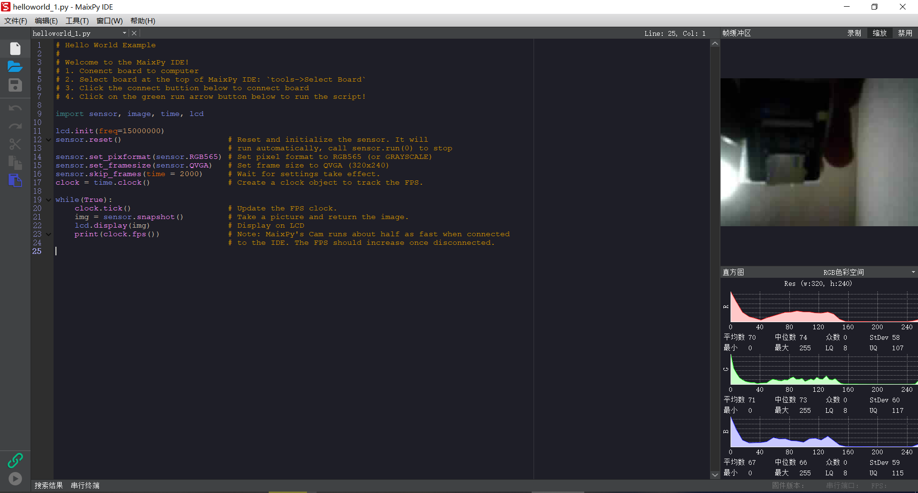The width and height of the screenshot is (918, 493).
Task: Save helloworld_1.py with the save icon
Action: point(15,85)
